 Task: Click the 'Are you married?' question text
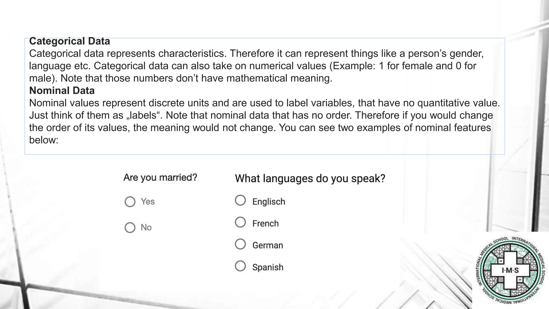point(160,178)
